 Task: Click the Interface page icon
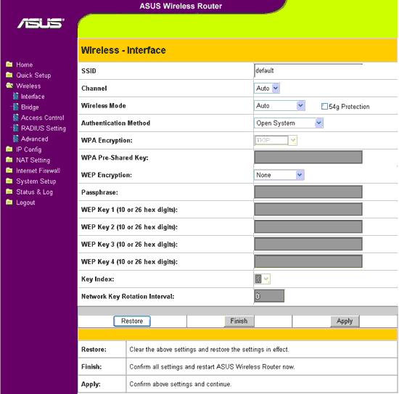tap(16, 97)
